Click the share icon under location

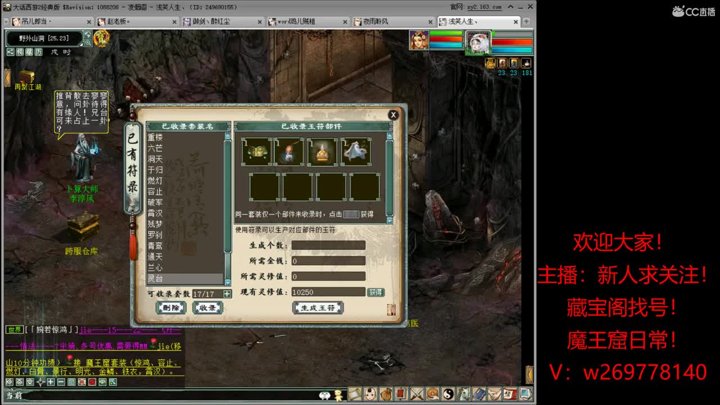click(10, 52)
